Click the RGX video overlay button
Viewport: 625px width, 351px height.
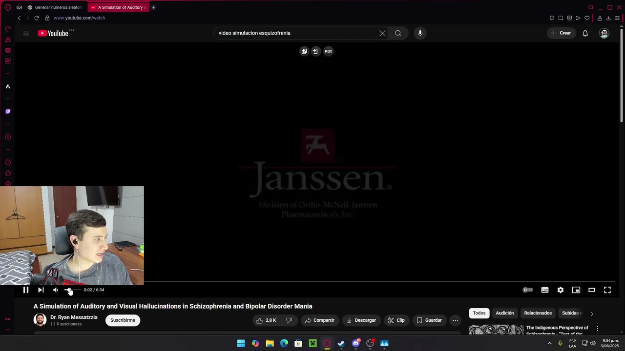pos(329,51)
